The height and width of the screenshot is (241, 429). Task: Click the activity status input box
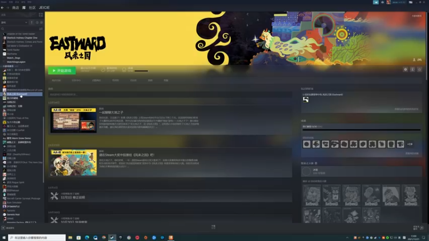(170, 95)
